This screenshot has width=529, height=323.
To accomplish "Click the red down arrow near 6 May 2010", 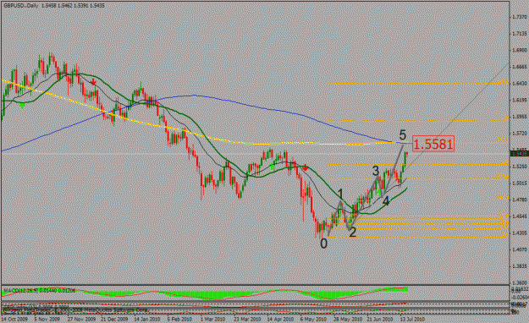I will 305,168.
